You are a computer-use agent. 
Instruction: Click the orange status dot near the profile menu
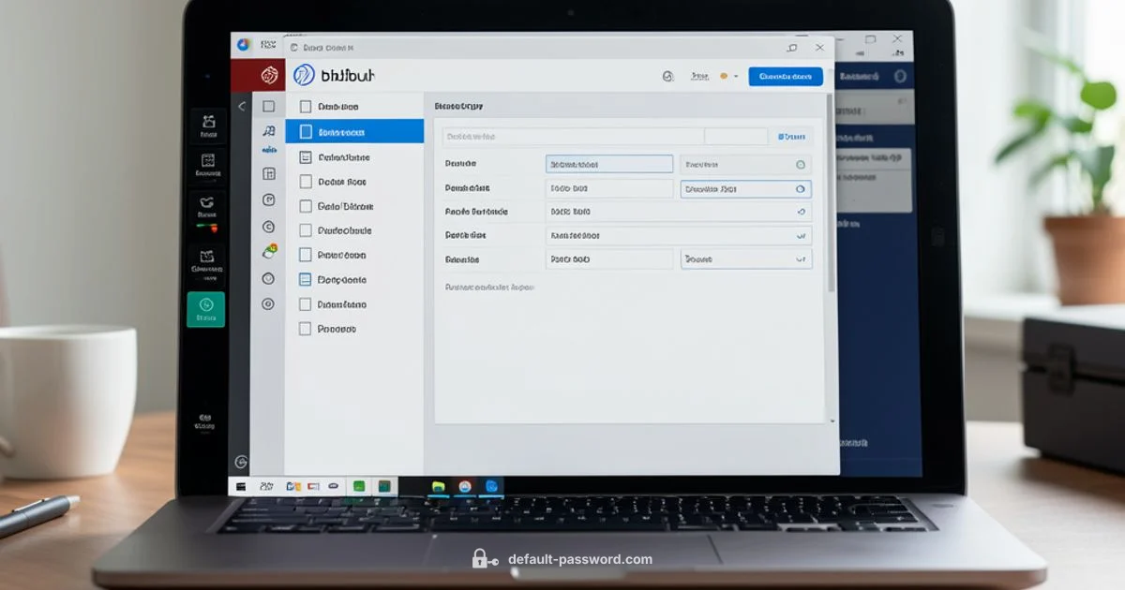722,76
